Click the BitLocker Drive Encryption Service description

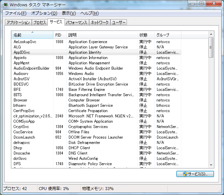click(x=98, y=84)
